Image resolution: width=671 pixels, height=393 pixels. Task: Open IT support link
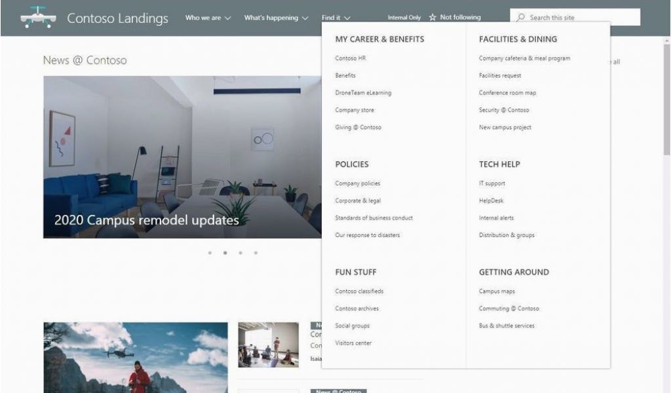(492, 183)
